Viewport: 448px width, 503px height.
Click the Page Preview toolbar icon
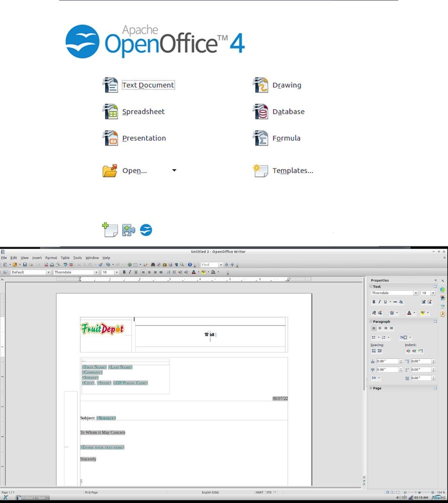coord(58,265)
